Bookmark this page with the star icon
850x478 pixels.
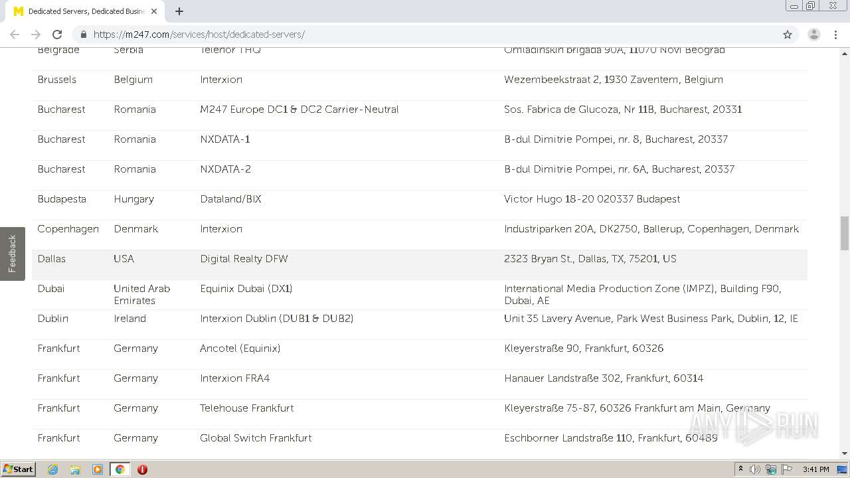coord(788,35)
